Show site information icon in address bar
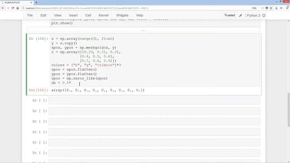This screenshot has height=163, width=290. coord(23,8)
